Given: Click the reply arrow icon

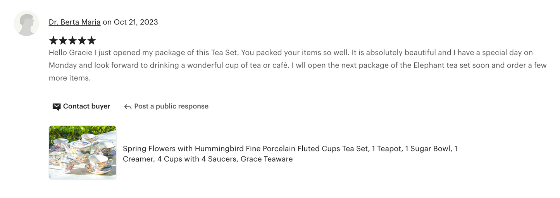Looking at the screenshot, I should click(128, 107).
